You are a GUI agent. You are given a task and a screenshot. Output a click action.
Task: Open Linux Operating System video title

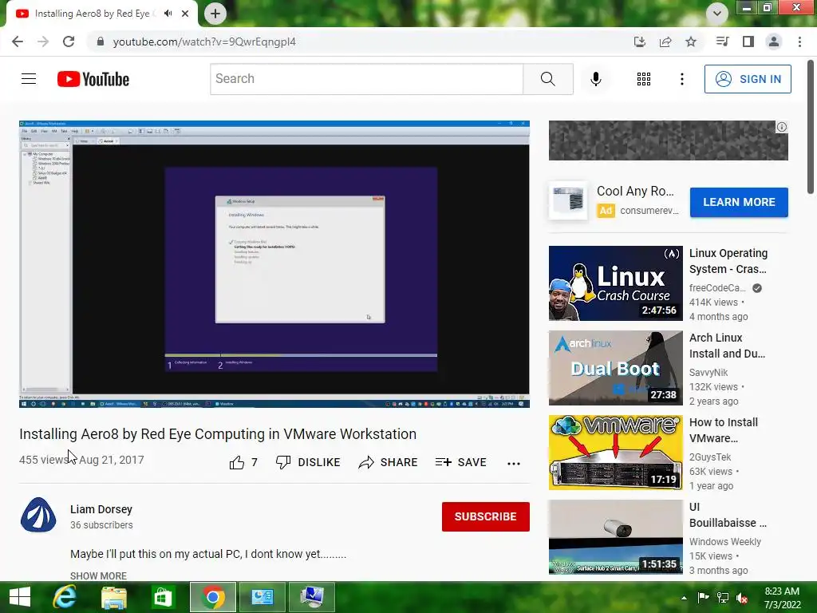[x=728, y=261]
